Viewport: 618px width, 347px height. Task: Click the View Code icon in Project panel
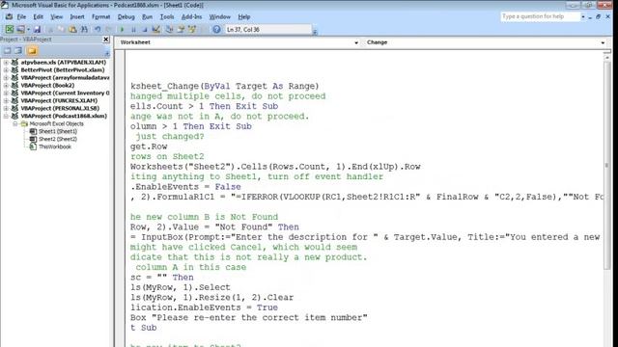(x=8, y=51)
